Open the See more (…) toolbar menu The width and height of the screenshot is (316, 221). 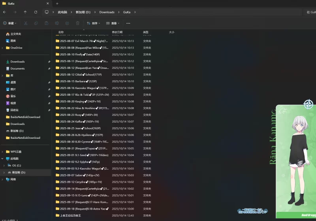128,23
